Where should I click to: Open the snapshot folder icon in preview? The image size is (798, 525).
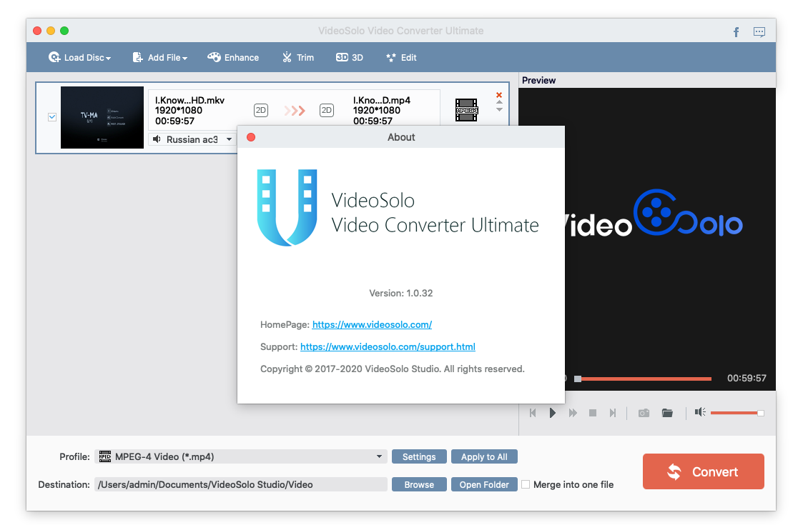(667, 413)
